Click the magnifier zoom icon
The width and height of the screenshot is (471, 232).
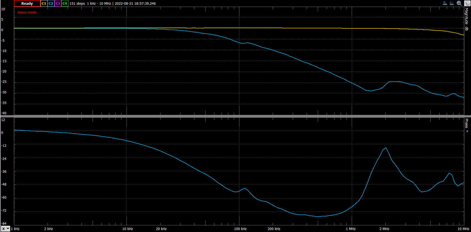(x=459, y=3)
